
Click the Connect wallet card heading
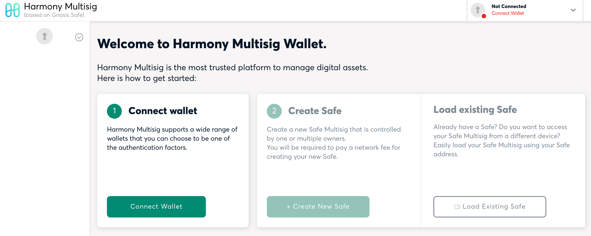click(x=163, y=111)
